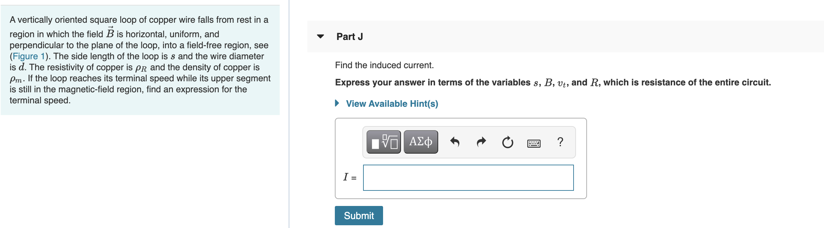Click the vertical divider between panels
The image size is (824, 228).
click(x=289, y=138)
